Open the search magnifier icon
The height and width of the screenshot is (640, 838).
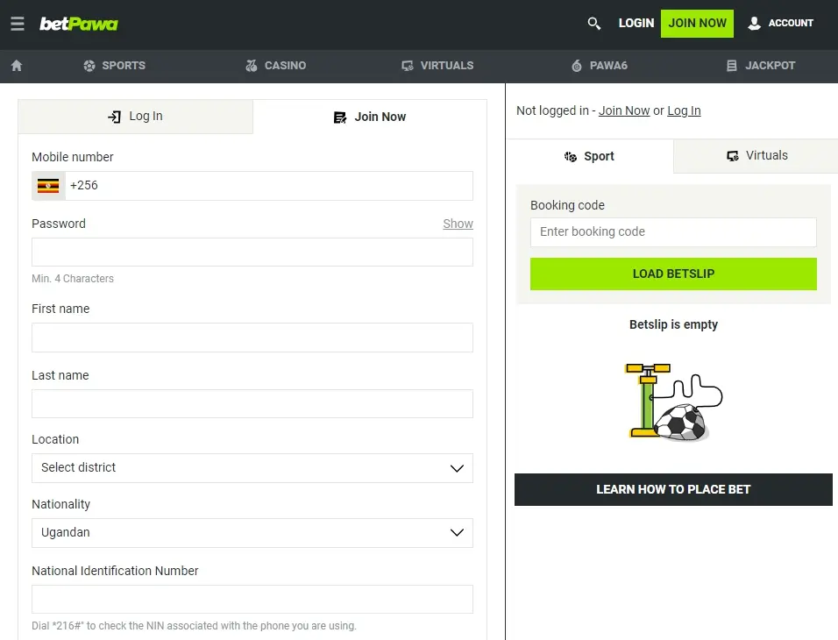593,23
